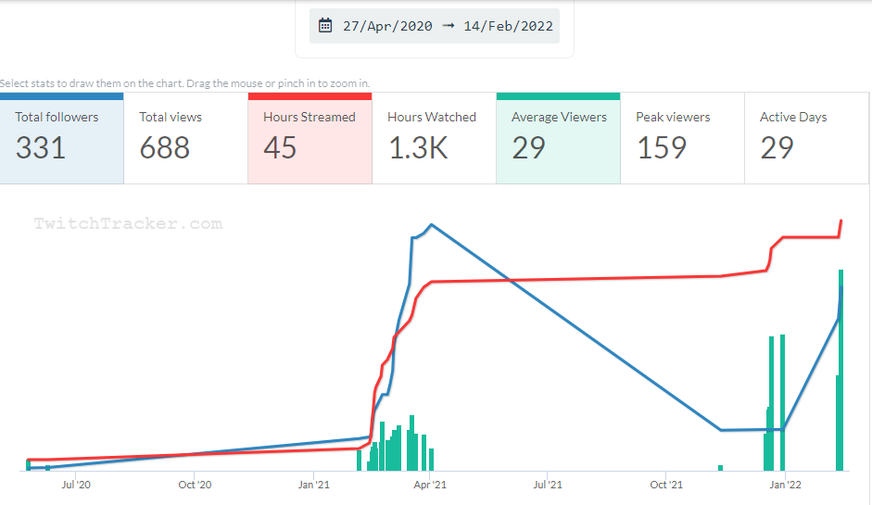Screen dimensions: 872x505
Task: Click the small green bar near Nov '21
Action: (721, 468)
